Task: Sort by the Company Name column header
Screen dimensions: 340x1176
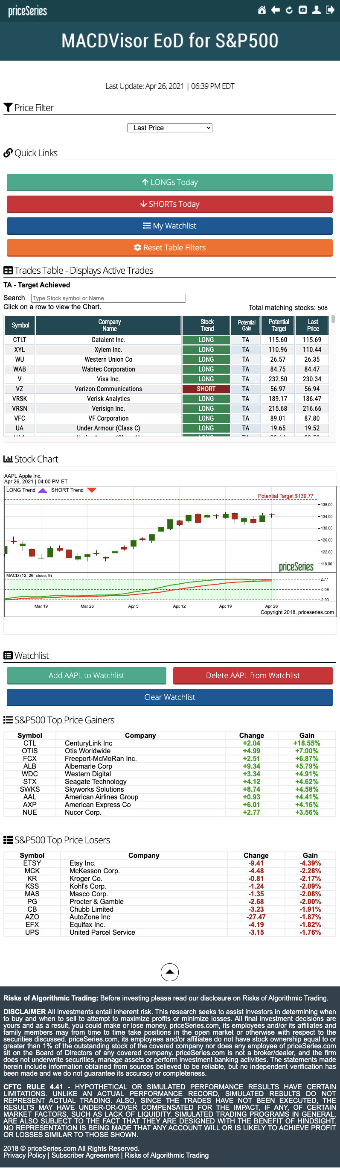Action: (109, 325)
